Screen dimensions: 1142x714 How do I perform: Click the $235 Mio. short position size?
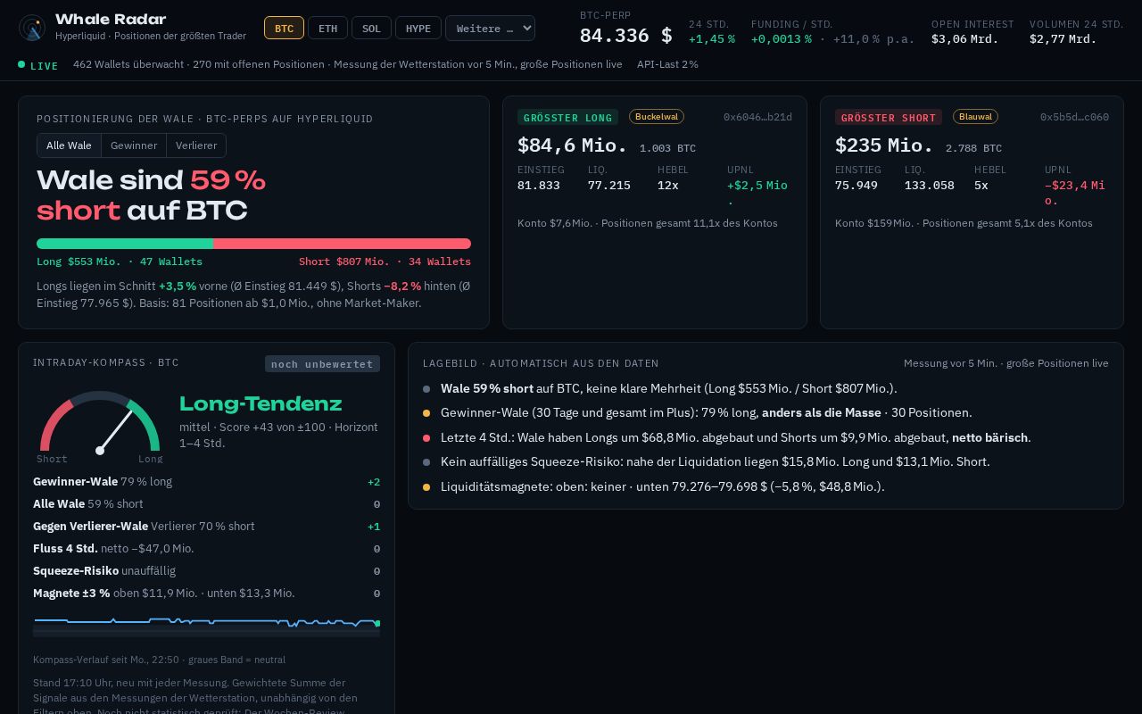pyautogui.click(x=884, y=145)
